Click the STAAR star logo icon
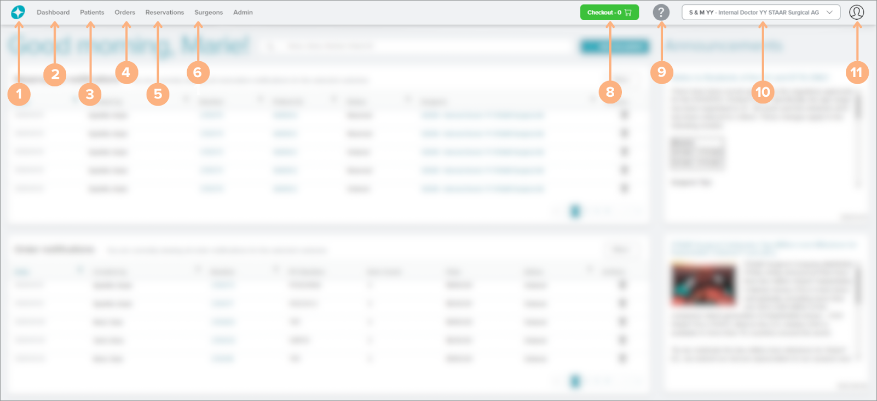 click(18, 12)
